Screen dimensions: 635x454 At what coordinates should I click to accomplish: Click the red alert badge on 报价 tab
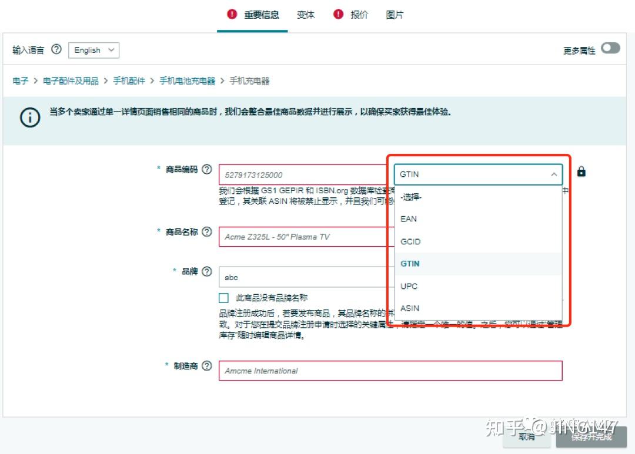tap(337, 15)
